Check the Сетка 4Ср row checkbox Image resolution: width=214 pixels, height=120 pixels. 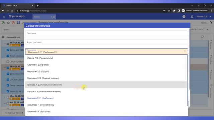(x=8, y=62)
